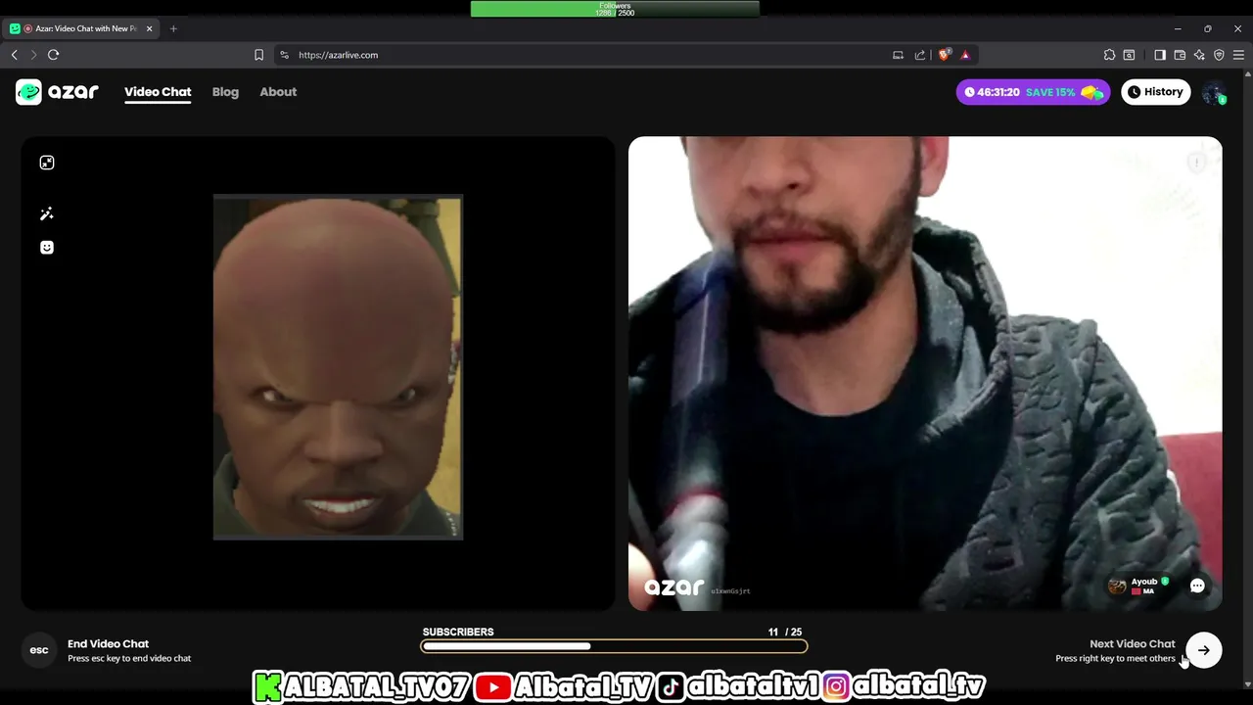Image resolution: width=1253 pixels, height=705 pixels.
Task: Share this page icon
Action: 920,55
